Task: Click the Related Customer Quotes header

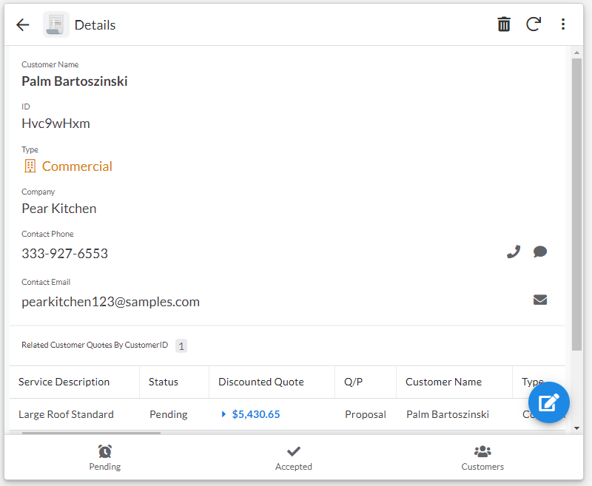Action: tap(95, 345)
